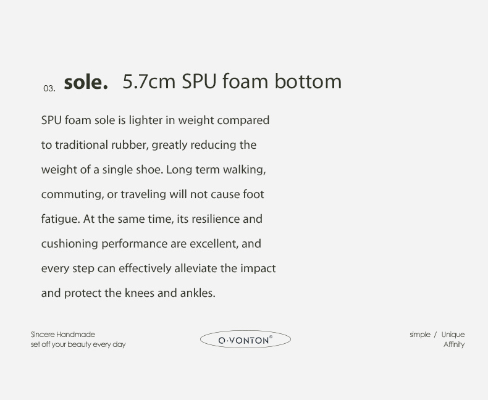
Task: Select the bold "sole." heading
Action: pyautogui.click(x=86, y=82)
